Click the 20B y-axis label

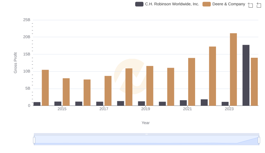pos(27,37)
